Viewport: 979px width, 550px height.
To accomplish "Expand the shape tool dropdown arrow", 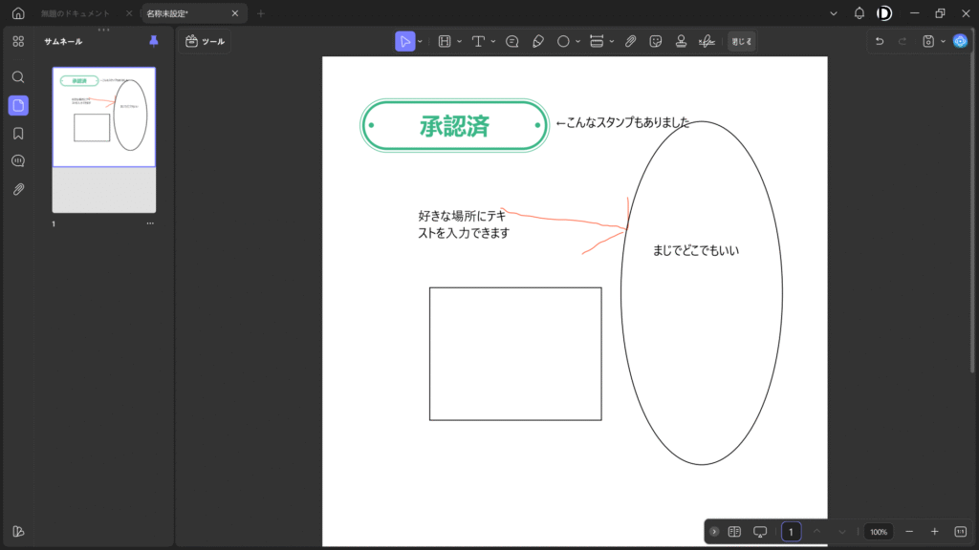I will point(578,42).
